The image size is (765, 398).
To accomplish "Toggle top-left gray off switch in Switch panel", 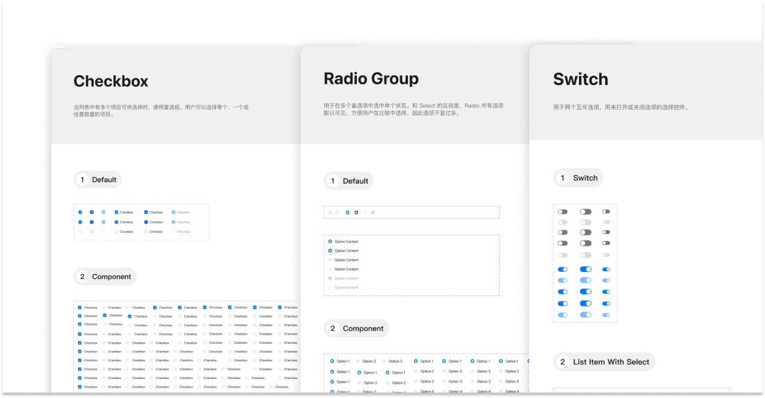I will (x=563, y=212).
